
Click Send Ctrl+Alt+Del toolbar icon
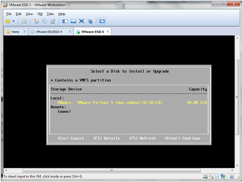pyautogui.click(x=24, y=21)
